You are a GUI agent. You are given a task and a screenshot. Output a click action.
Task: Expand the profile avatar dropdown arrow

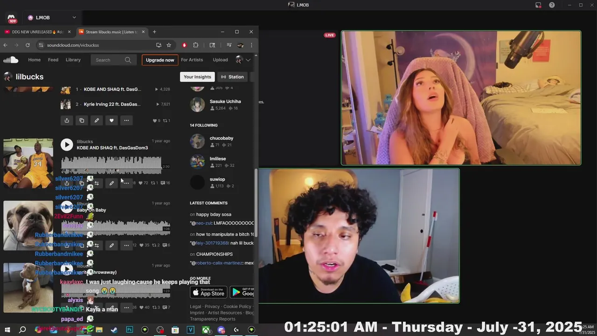pos(248,60)
